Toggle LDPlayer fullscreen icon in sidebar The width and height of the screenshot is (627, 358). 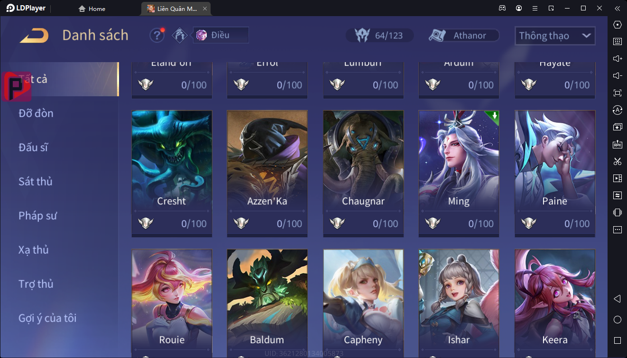click(618, 93)
